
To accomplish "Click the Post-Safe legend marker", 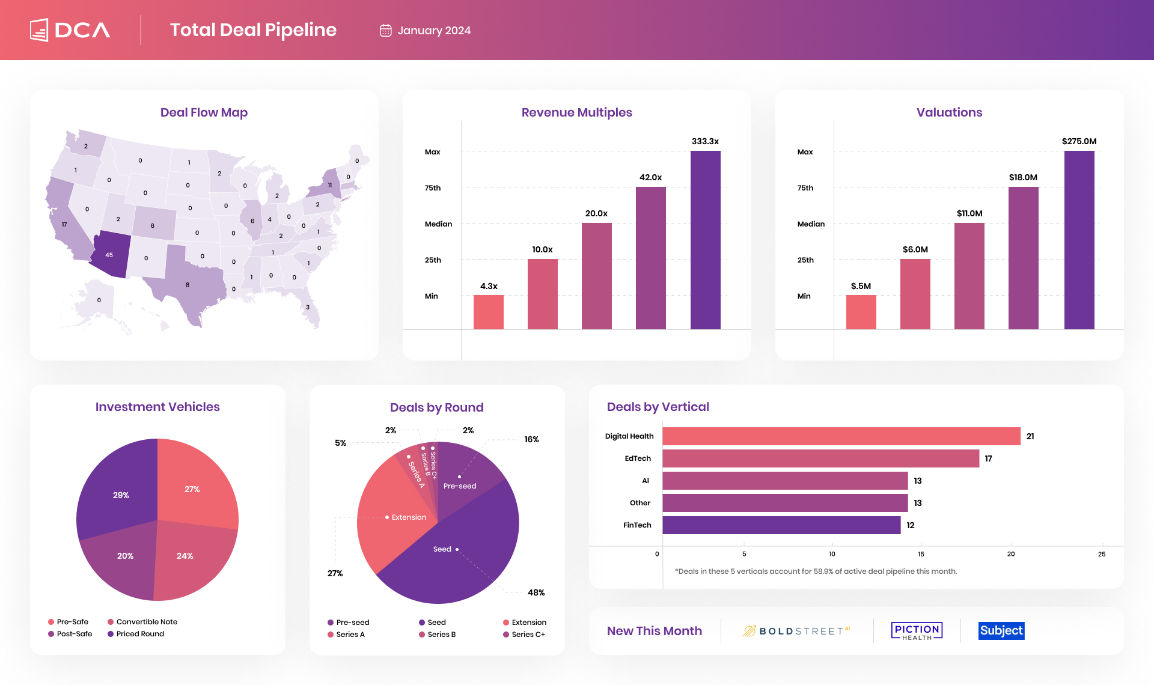I will (x=50, y=634).
